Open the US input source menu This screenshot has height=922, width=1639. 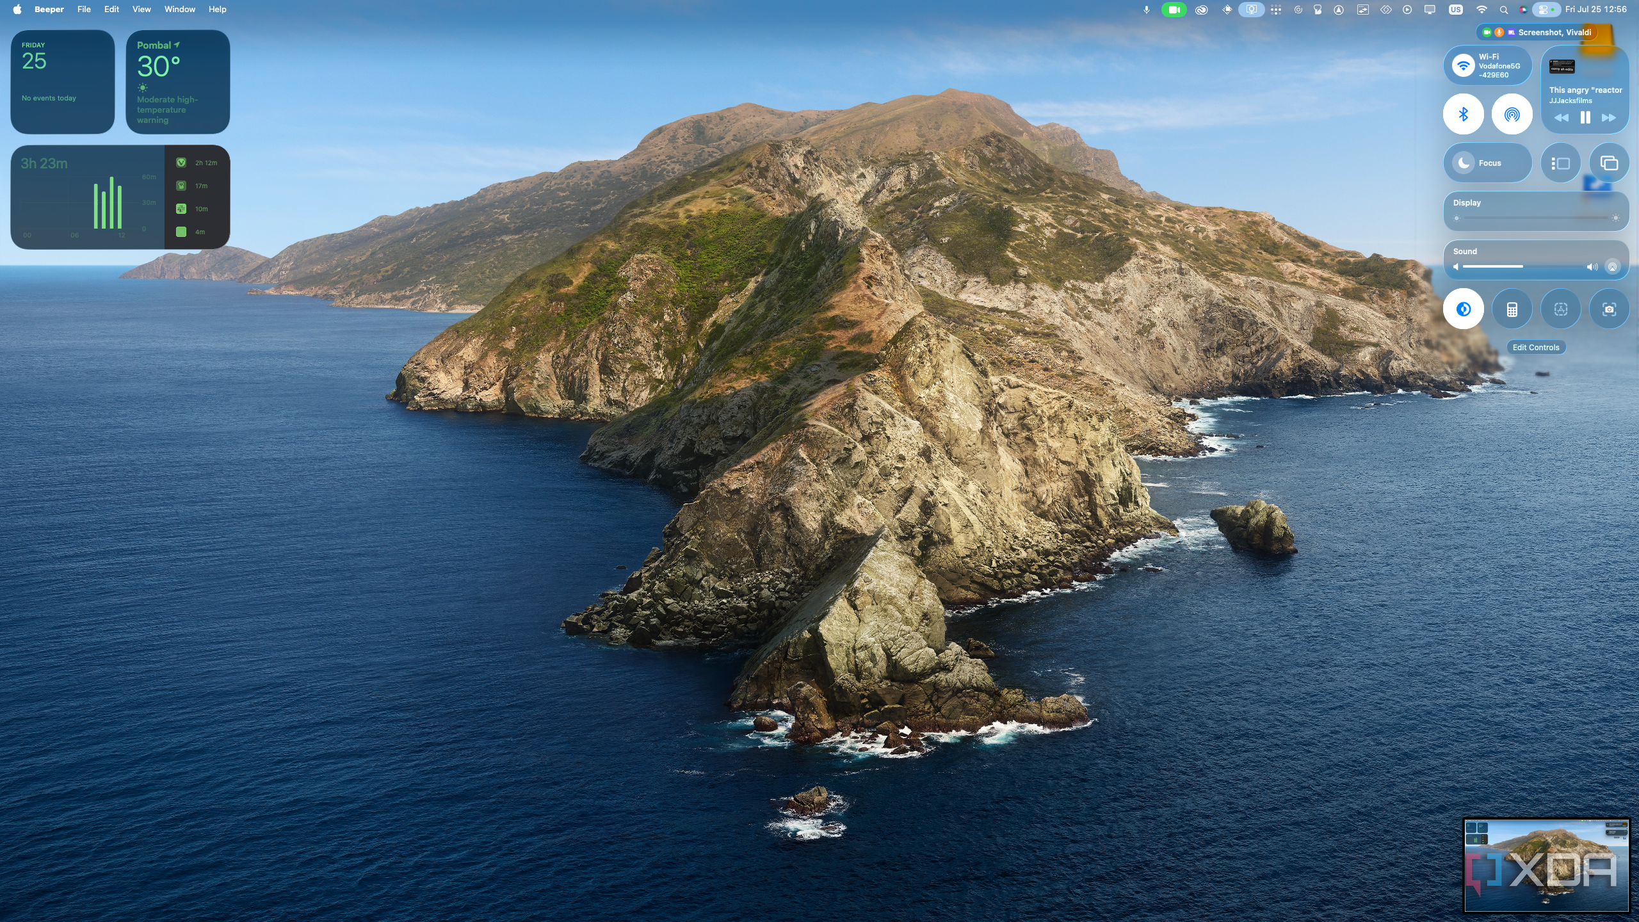(x=1456, y=10)
